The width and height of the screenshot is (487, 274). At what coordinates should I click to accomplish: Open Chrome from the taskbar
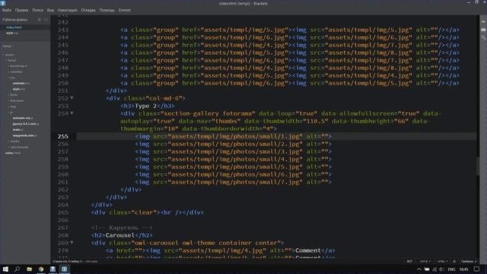tap(41, 269)
